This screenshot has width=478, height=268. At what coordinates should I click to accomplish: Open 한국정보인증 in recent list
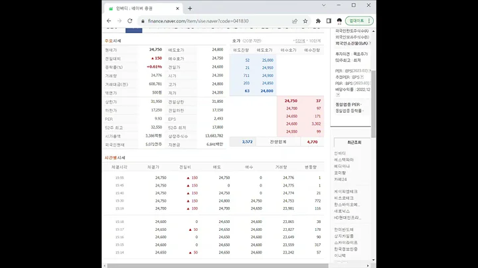tap(346, 249)
